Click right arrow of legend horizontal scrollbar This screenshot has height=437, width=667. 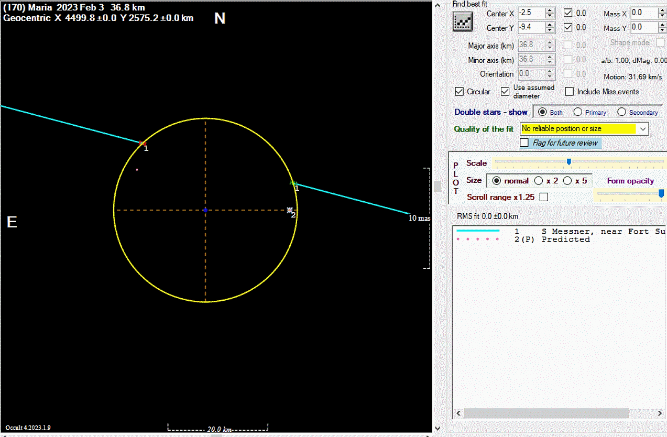pyautogui.click(x=660, y=413)
